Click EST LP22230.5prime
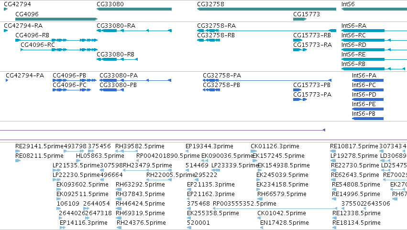 [x=76, y=175]
